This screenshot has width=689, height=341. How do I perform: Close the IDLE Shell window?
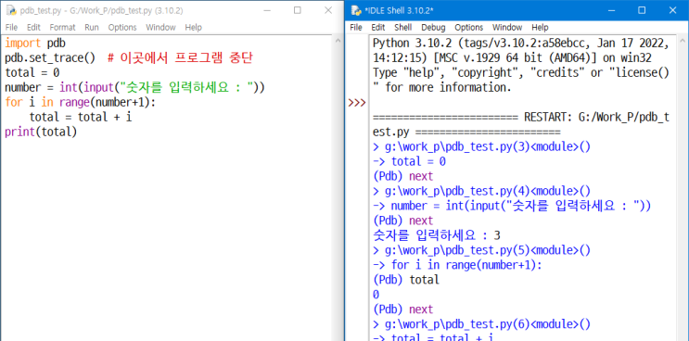[x=672, y=10]
